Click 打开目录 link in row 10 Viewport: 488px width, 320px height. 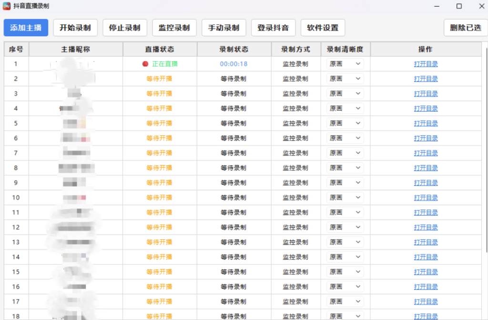(x=426, y=197)
